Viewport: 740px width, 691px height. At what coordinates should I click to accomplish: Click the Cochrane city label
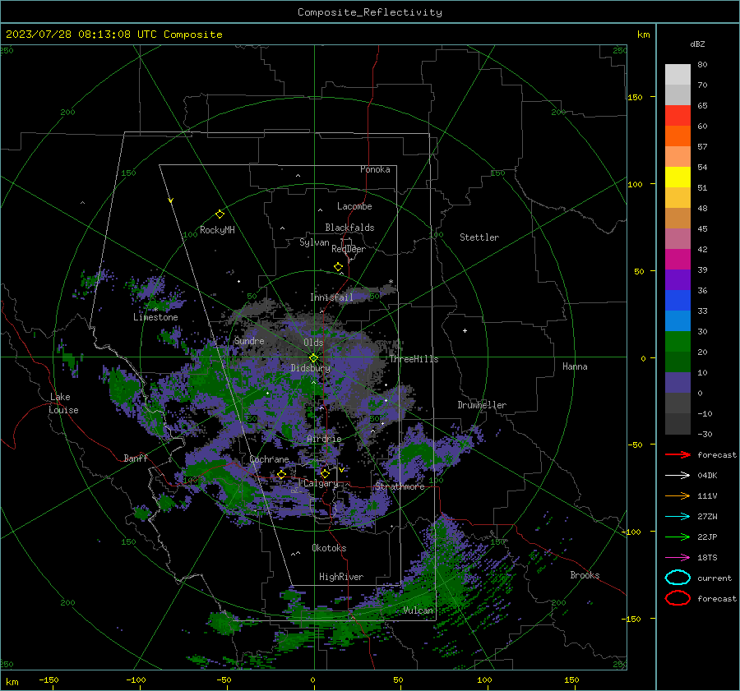269,459
